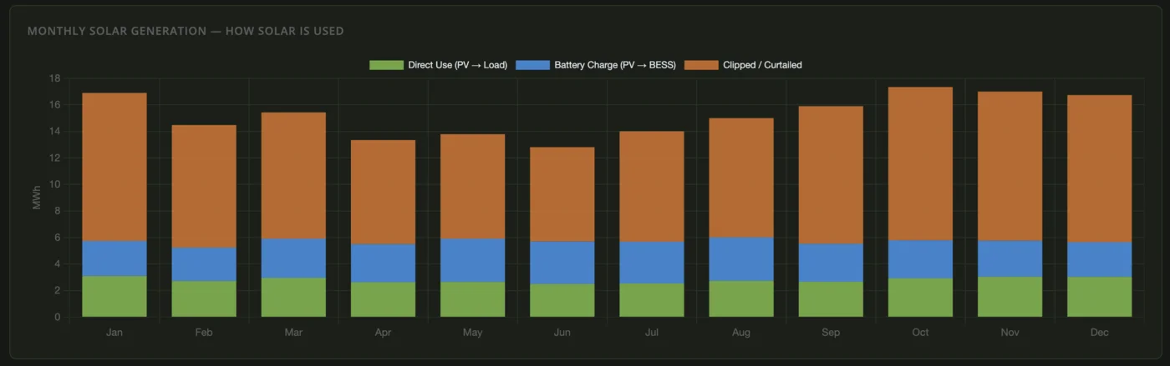Select the Oct blue Battery Charge segment

[920, 259]
